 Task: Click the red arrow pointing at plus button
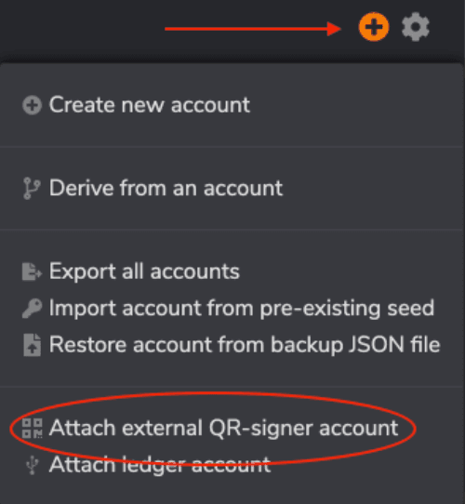coord(253,29)
